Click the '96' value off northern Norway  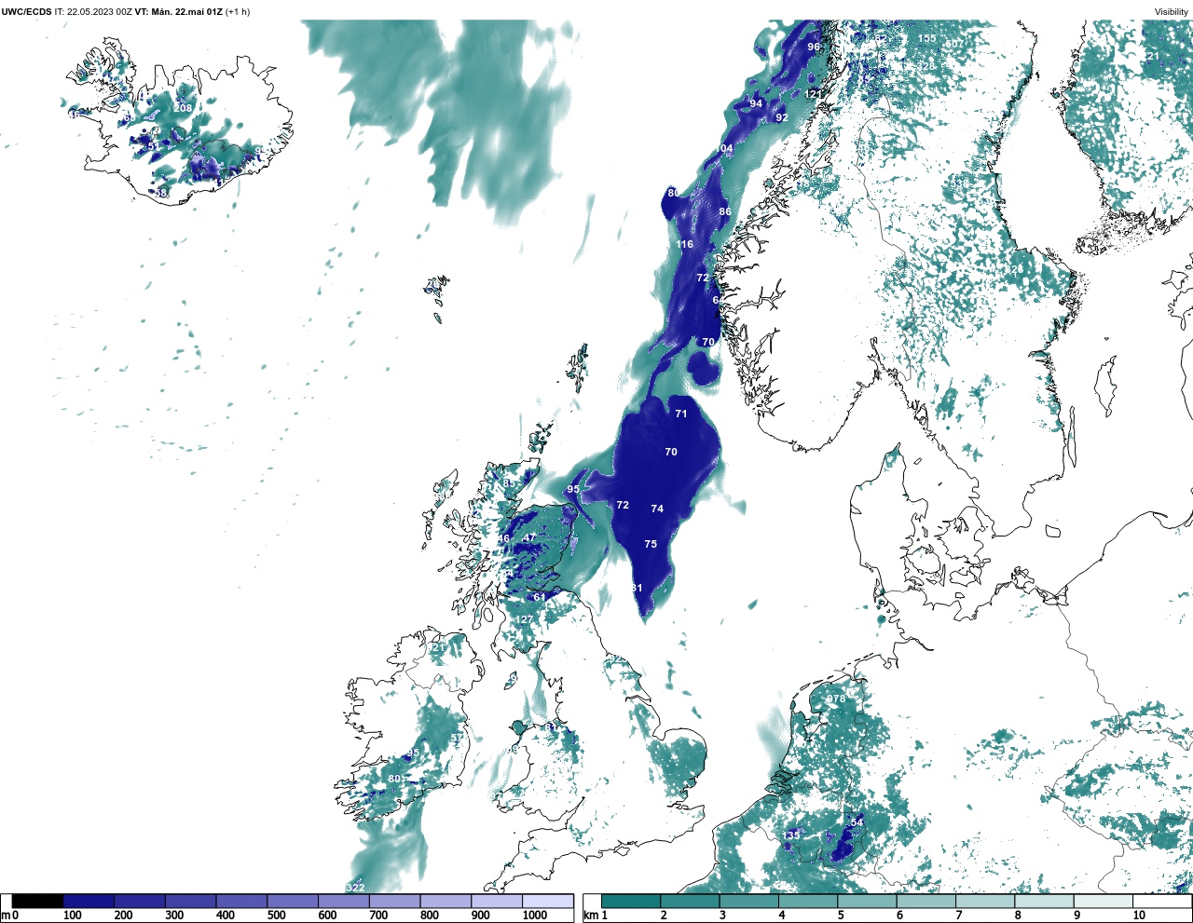[814, 47]
